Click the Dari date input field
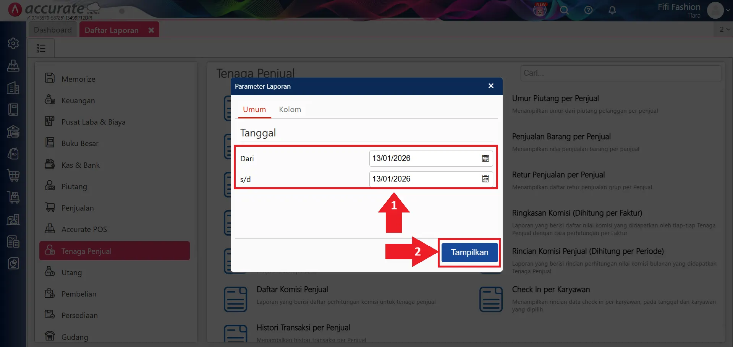The height and width of the screenshot is (347, 733). click(425, 159)
